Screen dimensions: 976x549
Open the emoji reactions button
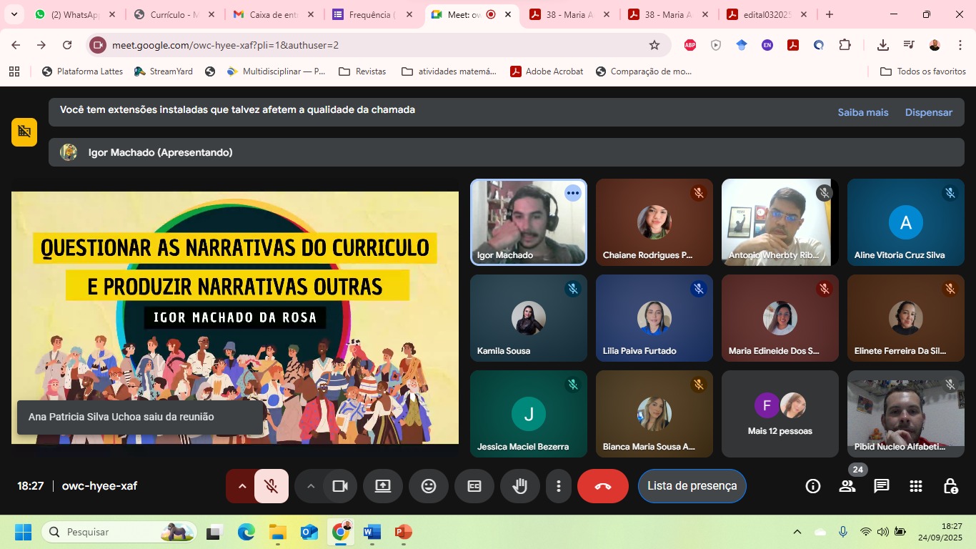pos(428,486)
